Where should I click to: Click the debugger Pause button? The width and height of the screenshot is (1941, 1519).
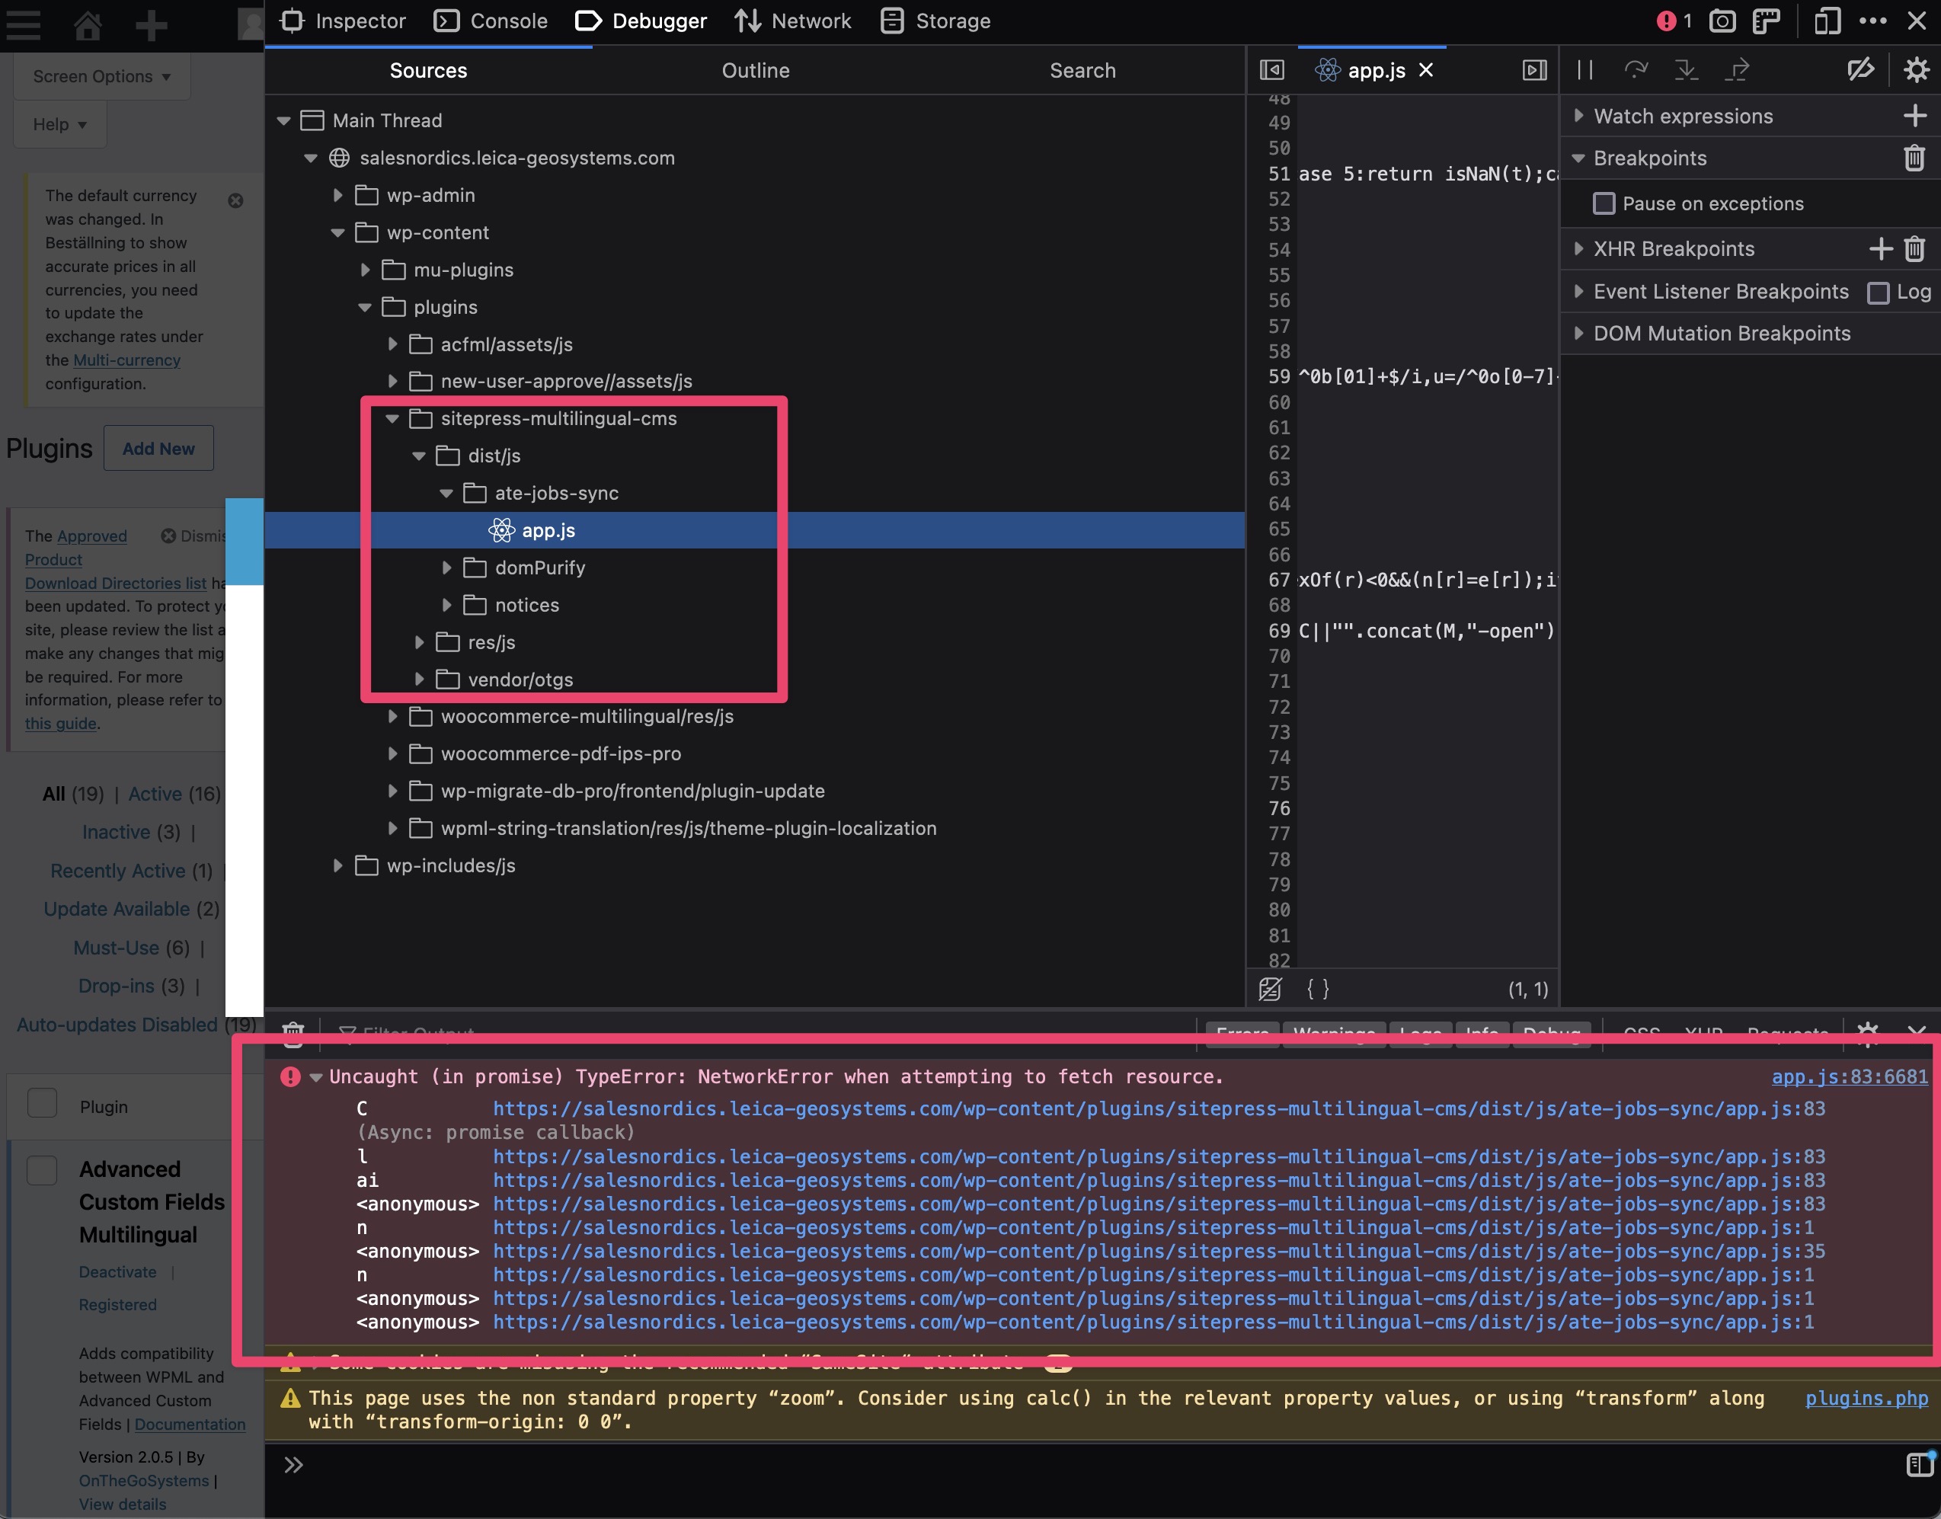(x=1584, y=69)
